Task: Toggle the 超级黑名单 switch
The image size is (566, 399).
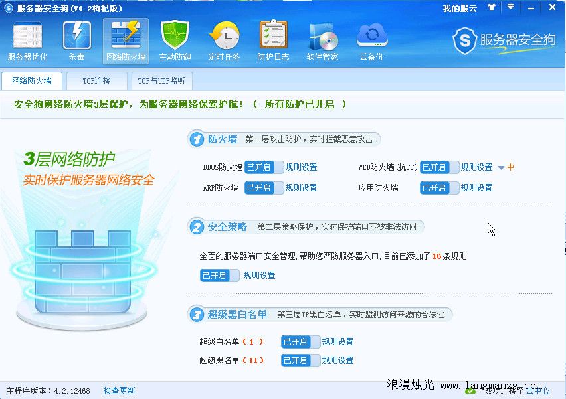Action: [301, 360]
